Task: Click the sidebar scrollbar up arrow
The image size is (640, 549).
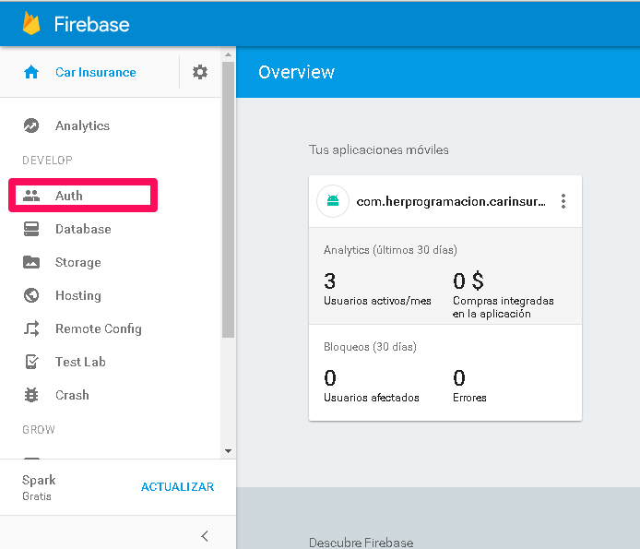Action: [228, 54]
